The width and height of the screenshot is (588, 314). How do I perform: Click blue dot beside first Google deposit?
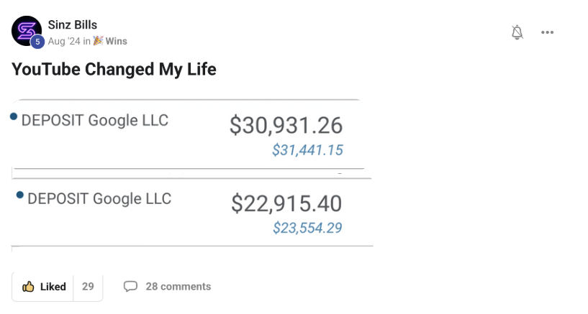click(x=14, y=117)
